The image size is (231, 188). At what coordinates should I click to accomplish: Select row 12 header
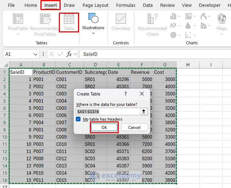click(x=5, y=151)
